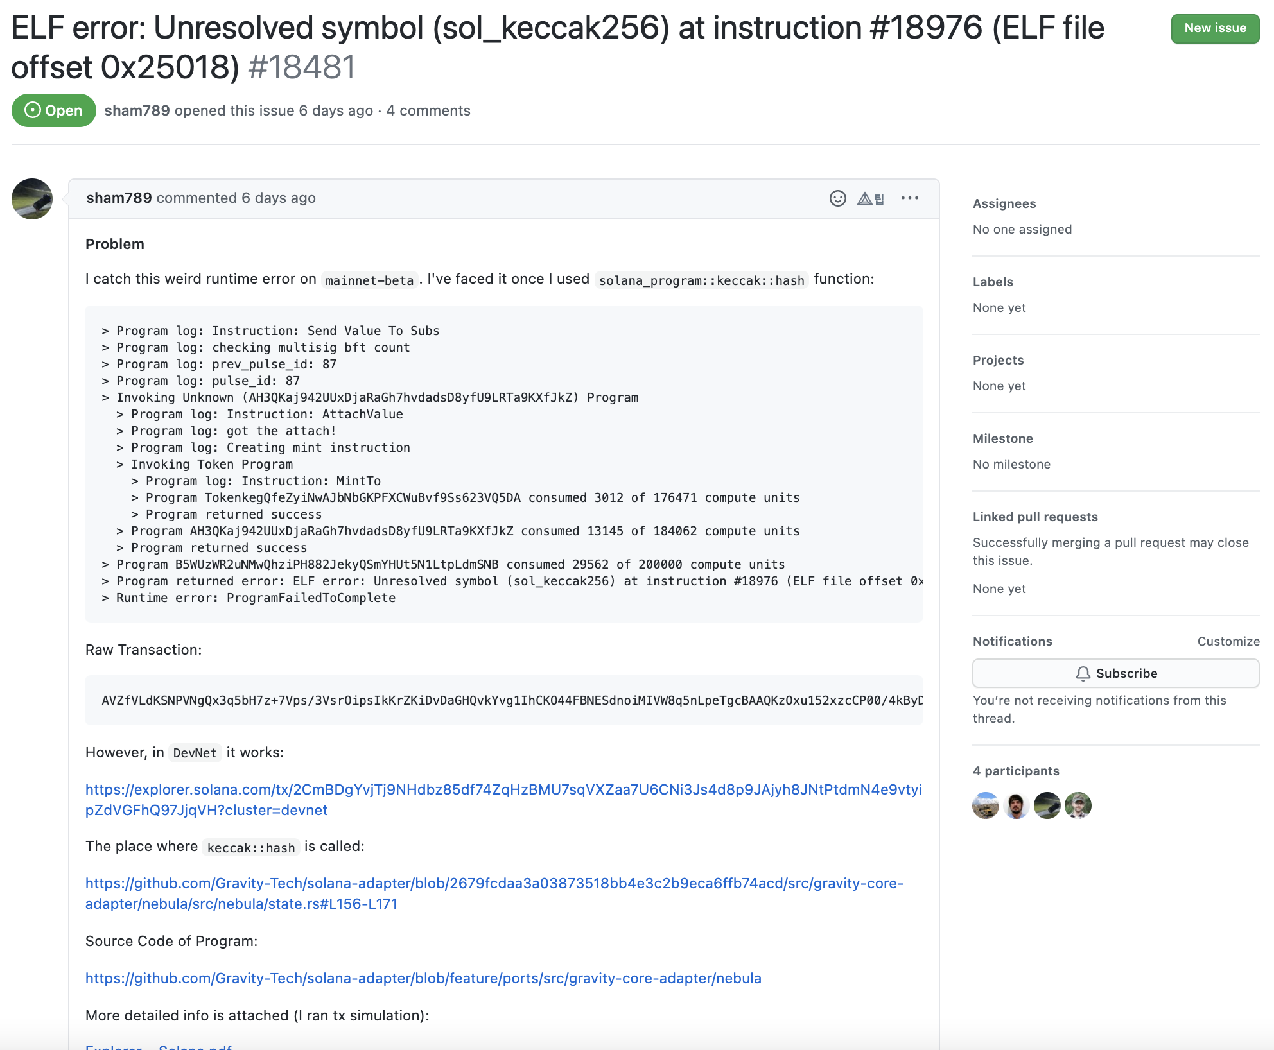The image size is (1274, 1050).
Task: Click the sham789 username under the issue title
Action: click(137, 110)
